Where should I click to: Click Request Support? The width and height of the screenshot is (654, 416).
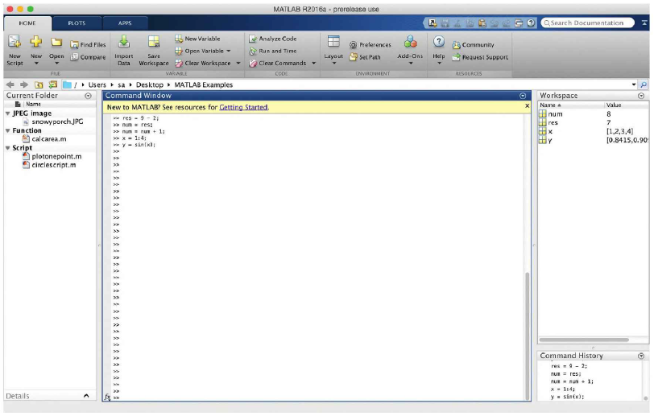click(480, 57)
